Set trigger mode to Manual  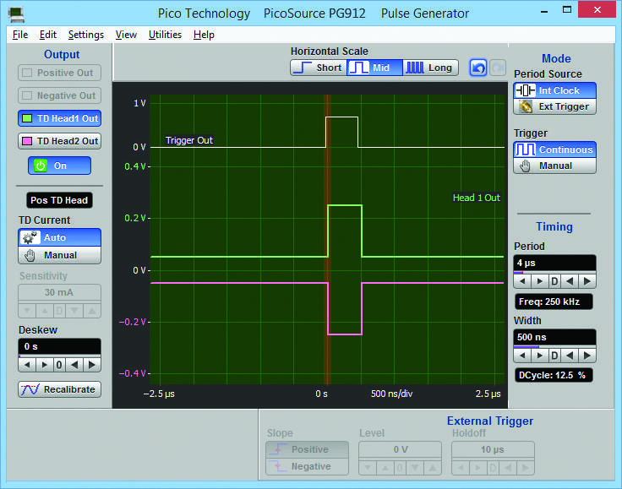555,166
